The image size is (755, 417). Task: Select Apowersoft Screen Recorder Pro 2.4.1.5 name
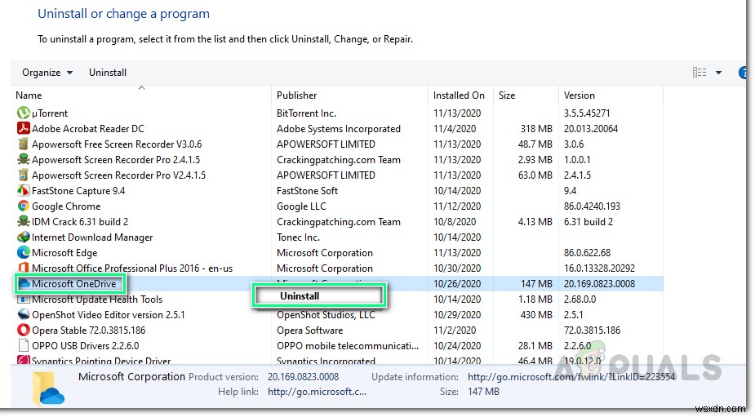116,159
